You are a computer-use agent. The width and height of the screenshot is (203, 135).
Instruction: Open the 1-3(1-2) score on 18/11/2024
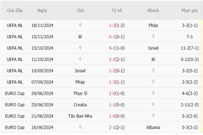point(117,26)
